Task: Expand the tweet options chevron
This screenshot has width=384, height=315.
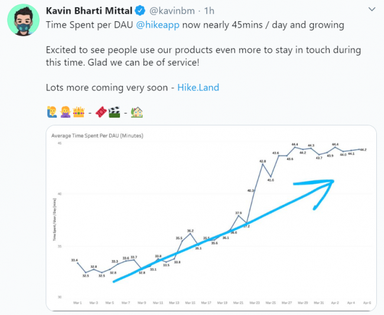Action: click(372, 9)
